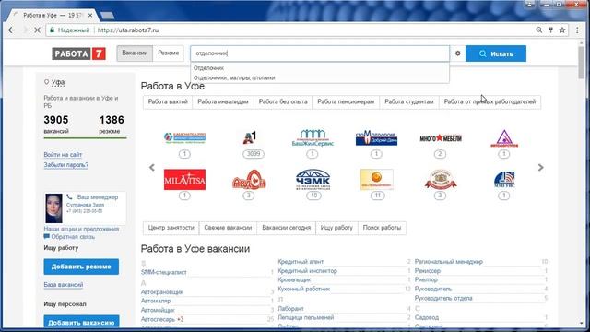Switch to the Резюме search mode
Screen dimensions: 590x332
168,53
